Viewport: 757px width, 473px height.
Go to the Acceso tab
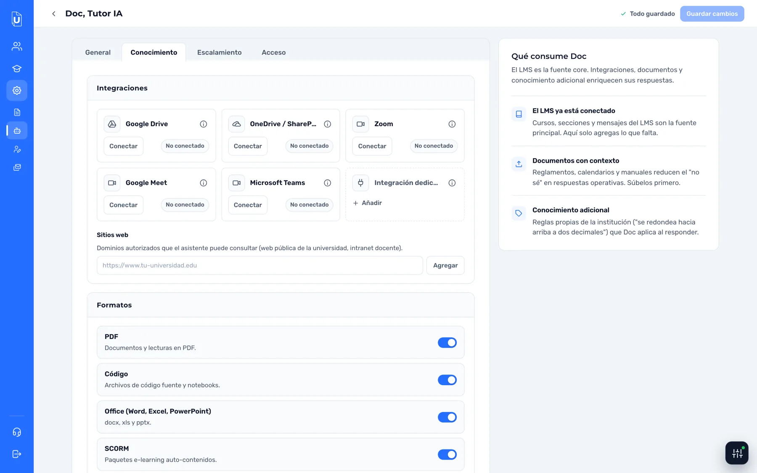coord(274,53)
